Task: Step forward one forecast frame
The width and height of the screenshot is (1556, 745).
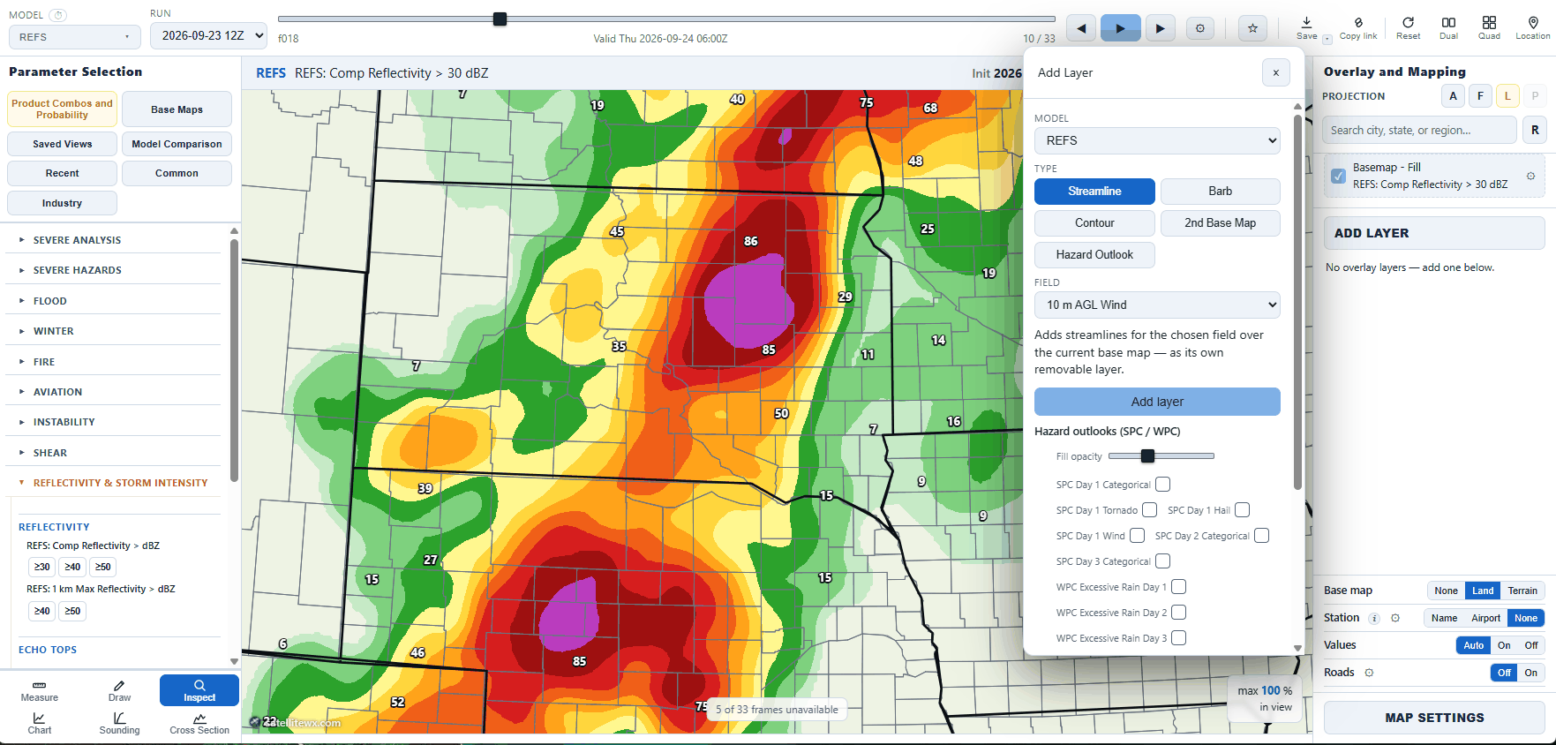Action: 1161,28
